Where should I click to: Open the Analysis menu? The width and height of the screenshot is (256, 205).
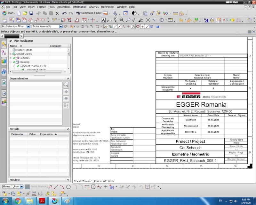94,7
